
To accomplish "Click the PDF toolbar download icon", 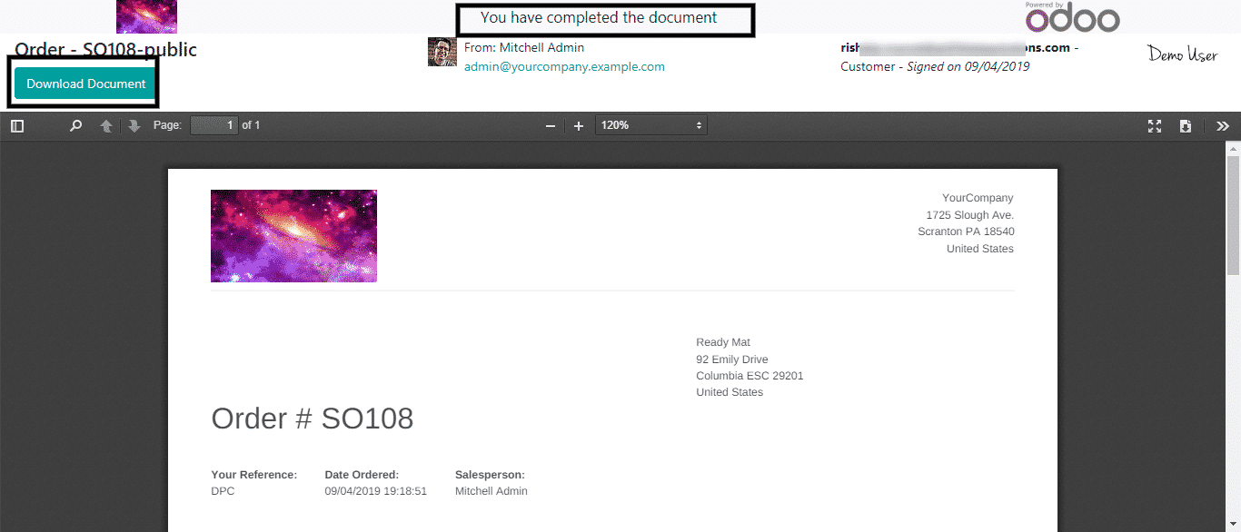I will click(1186, 126).
